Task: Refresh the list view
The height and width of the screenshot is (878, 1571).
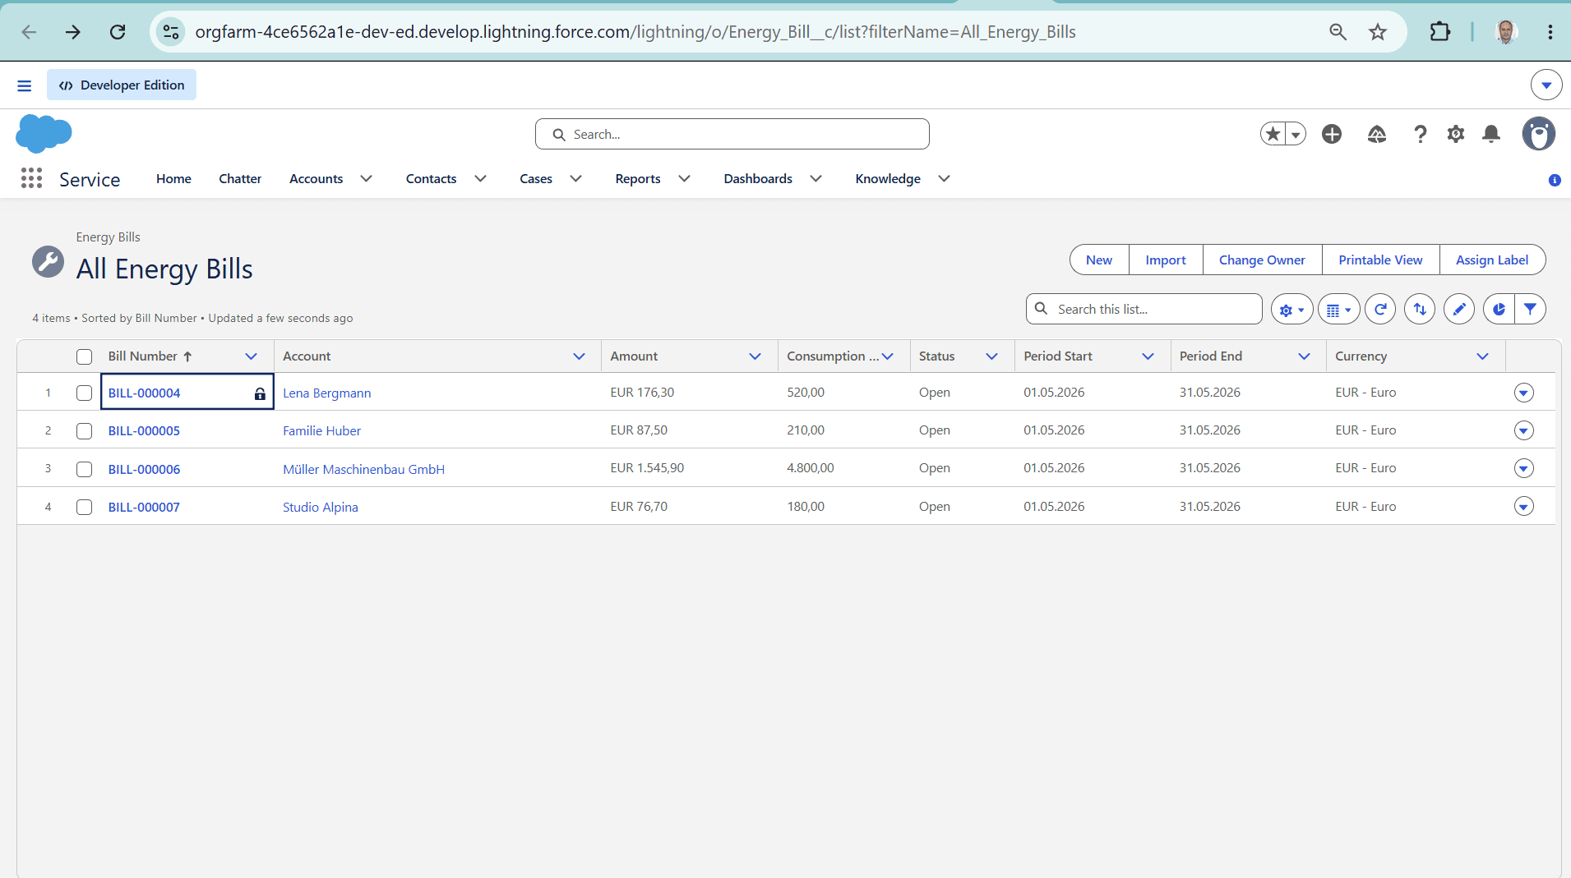Action: pyautogui.click(x=1380, y=310)
